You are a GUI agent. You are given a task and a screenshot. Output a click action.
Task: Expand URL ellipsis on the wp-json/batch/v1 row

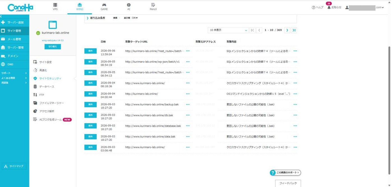[188, 62]
